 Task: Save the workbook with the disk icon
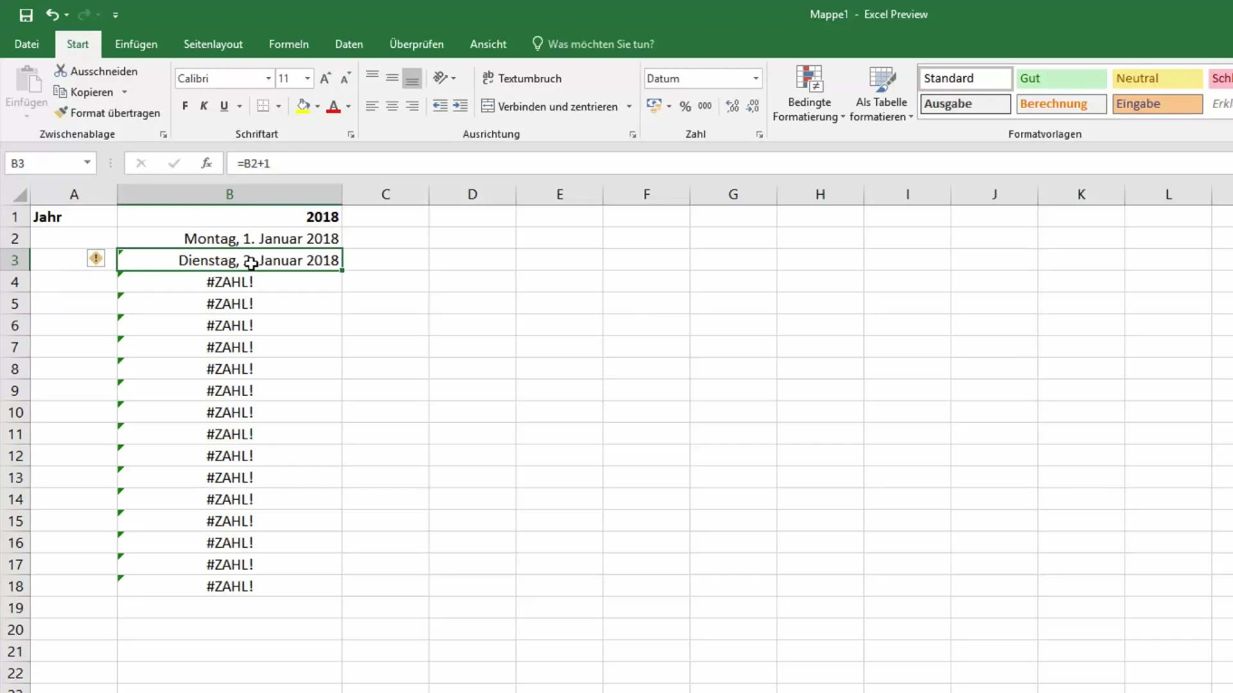pos(26,15)
